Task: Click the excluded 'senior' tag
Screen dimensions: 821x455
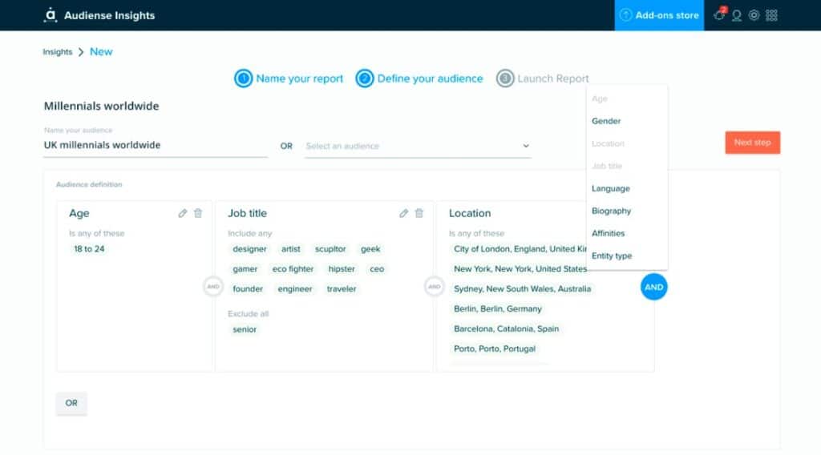Action: [x=245, y=329]
